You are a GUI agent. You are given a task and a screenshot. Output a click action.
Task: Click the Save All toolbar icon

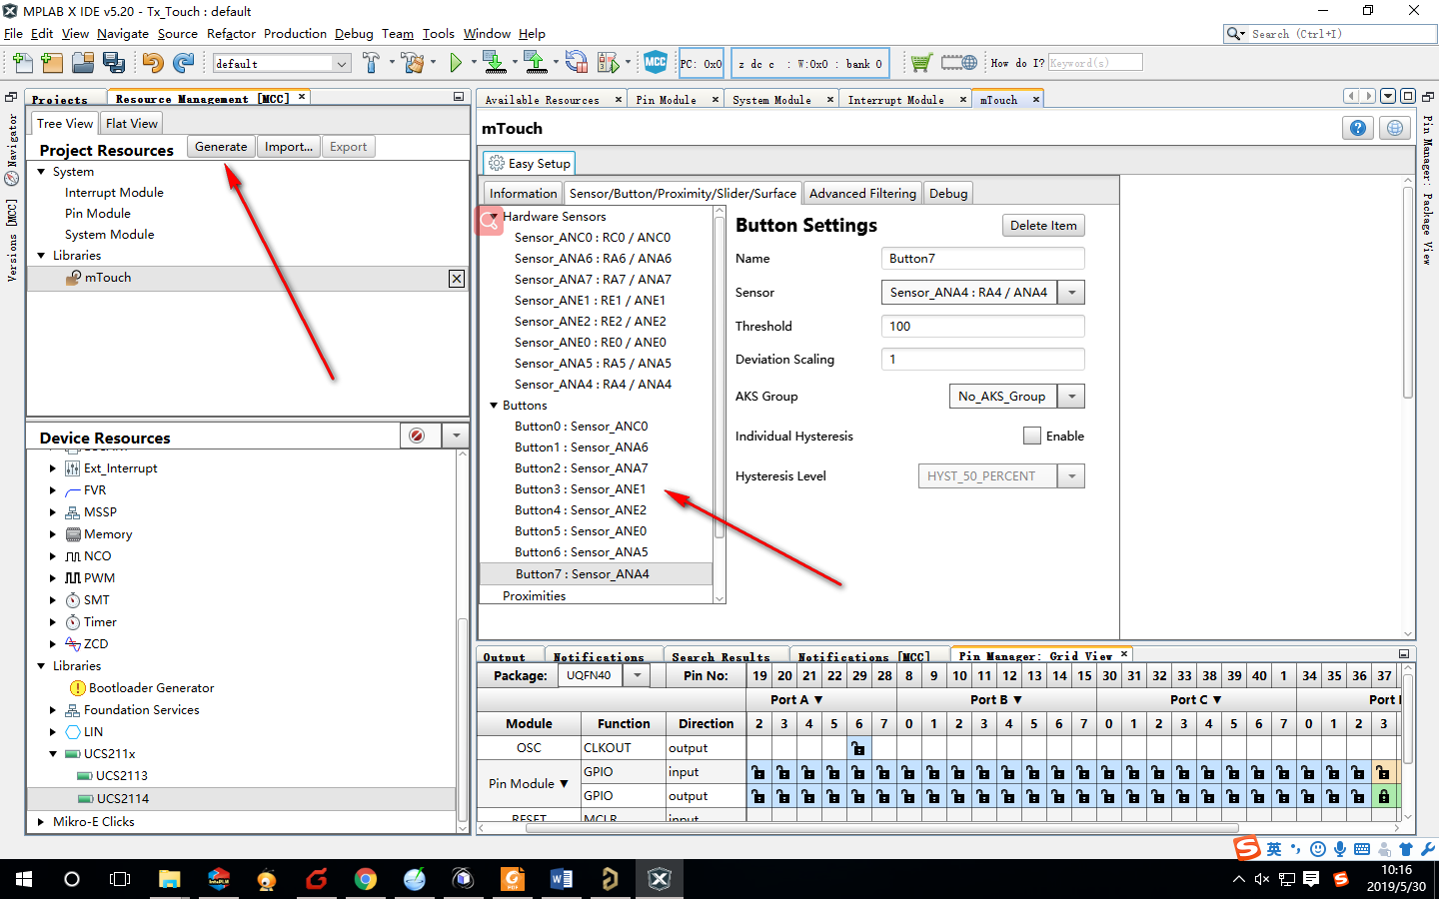pyautogui.click(x=114, y=63)
